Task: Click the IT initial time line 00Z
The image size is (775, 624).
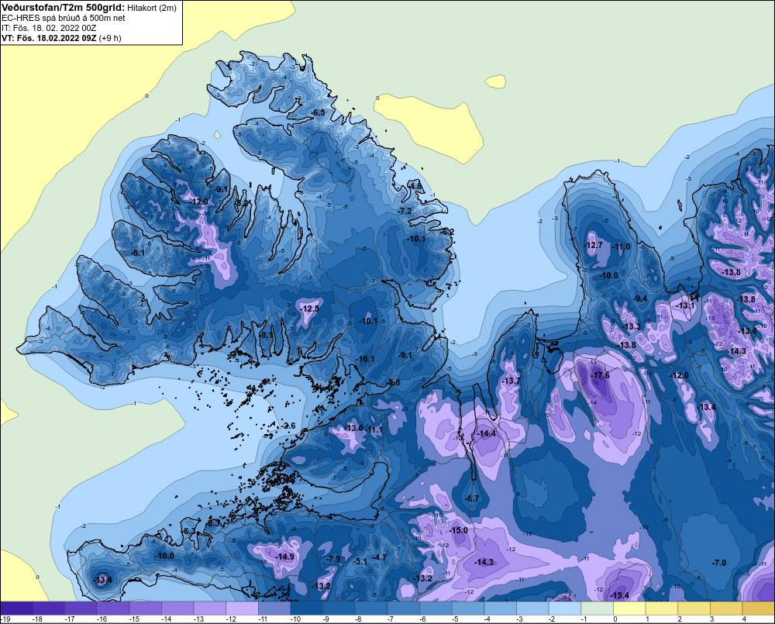Action: (49, 28)
